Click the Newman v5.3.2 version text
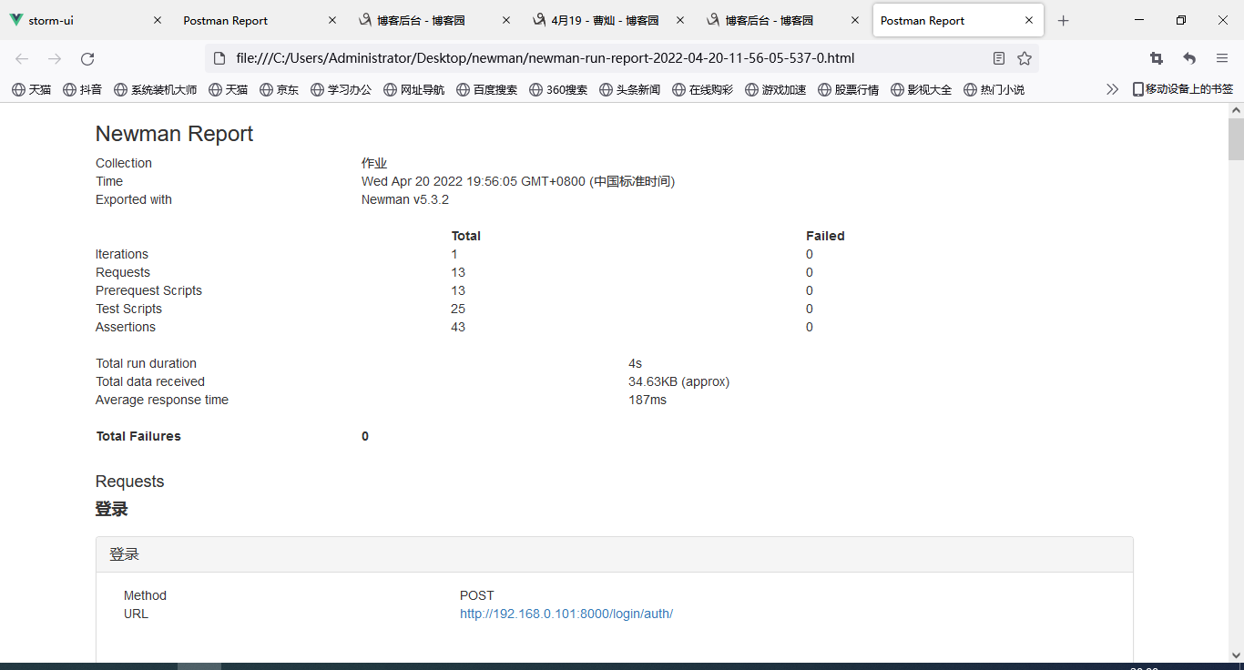This screenshot has height=670, width=1244. click(405, 199)
